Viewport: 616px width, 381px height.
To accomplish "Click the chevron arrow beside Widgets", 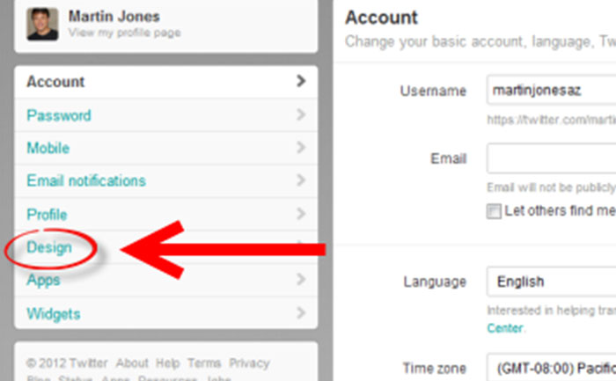I will point(301,313).
